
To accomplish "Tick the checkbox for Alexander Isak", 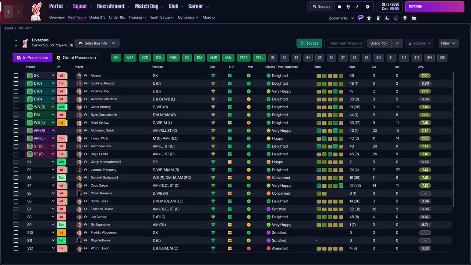I will [x=16, y=146].
